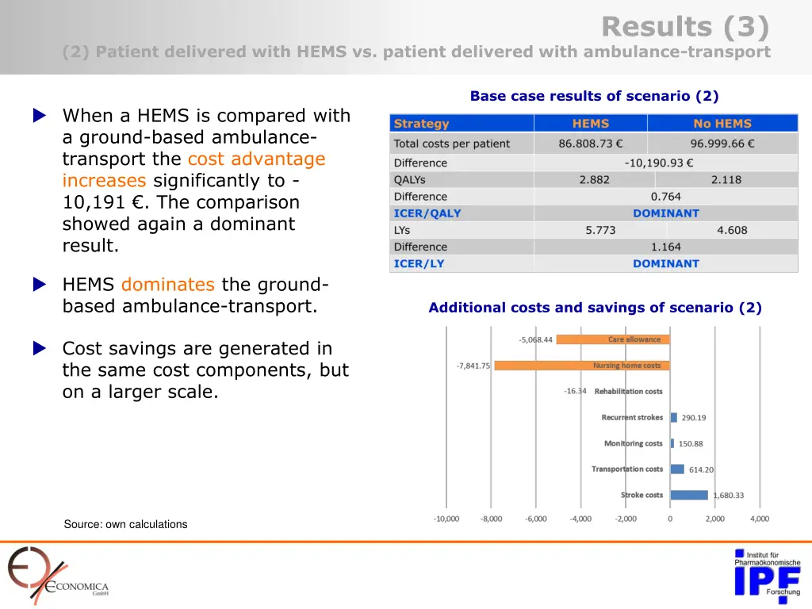Click the '-2,000' axis label
This screenshot has width=812, height=609.
pyautogui.click(x=625, y=519)
